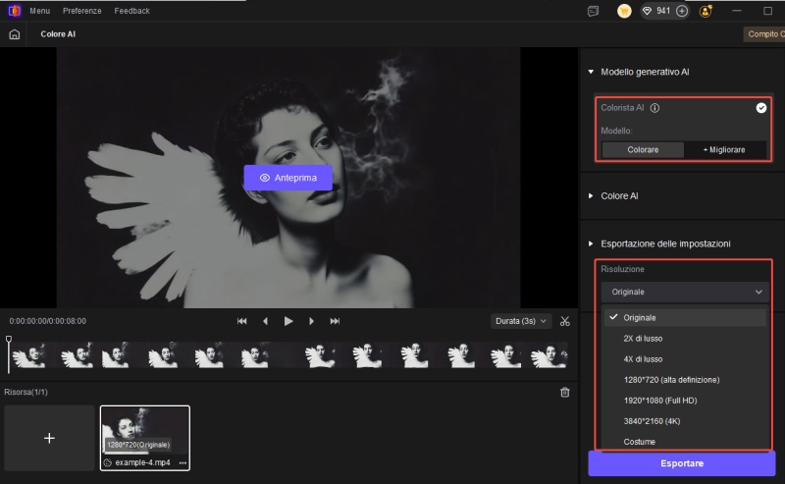Jump to the first frame
Viewport: 785px width, 484px height.
[x=241, y=321]
